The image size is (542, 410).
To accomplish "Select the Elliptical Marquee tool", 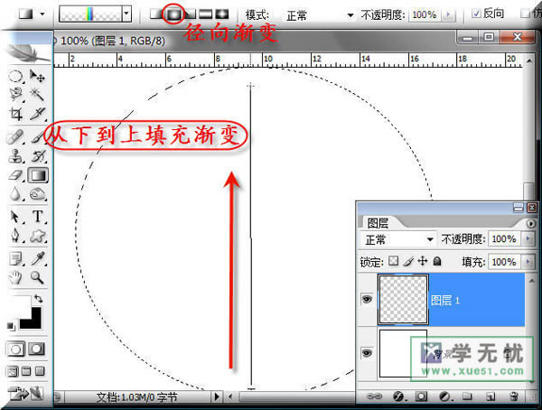I will 15,76.
